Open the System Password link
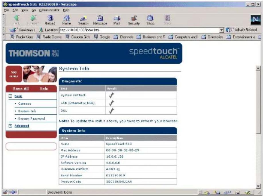 click(x=31, y=118)
